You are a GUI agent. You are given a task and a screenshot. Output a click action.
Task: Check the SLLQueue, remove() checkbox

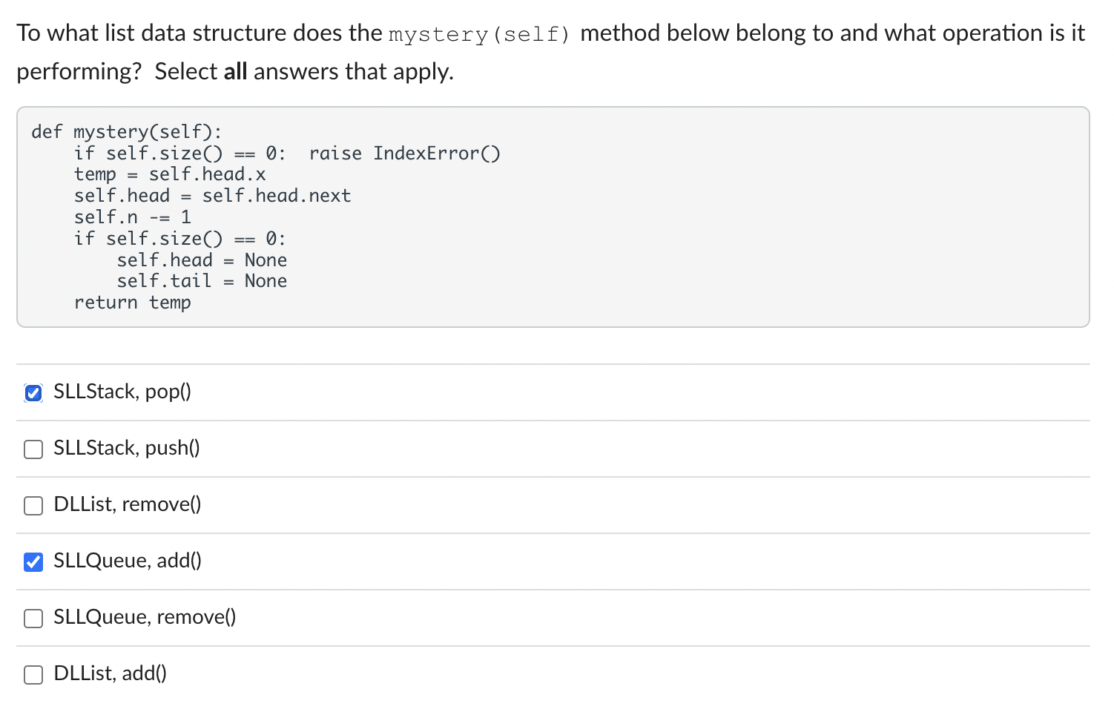33,618
